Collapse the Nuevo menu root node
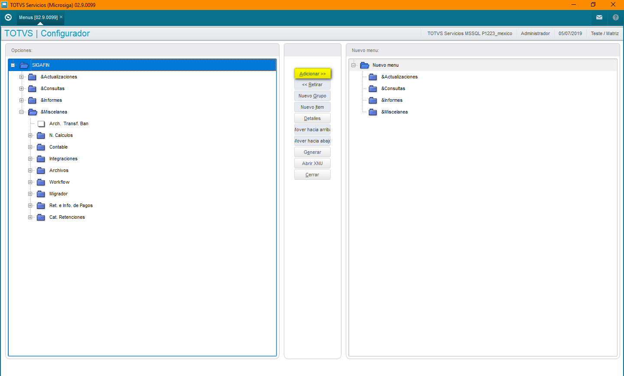624x376 pixels. 354,65
